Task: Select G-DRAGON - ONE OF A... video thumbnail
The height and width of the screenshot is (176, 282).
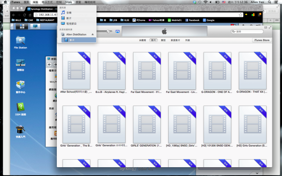Action: (217, 70)
